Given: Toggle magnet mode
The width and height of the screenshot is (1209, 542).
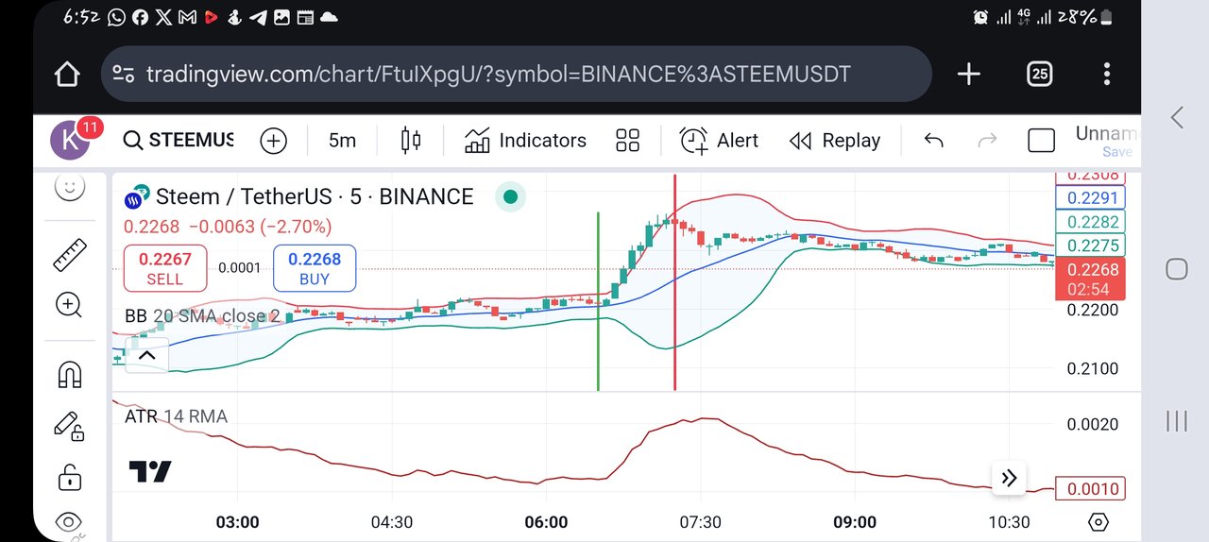Looking at the screenshot, I should [69, 375].
